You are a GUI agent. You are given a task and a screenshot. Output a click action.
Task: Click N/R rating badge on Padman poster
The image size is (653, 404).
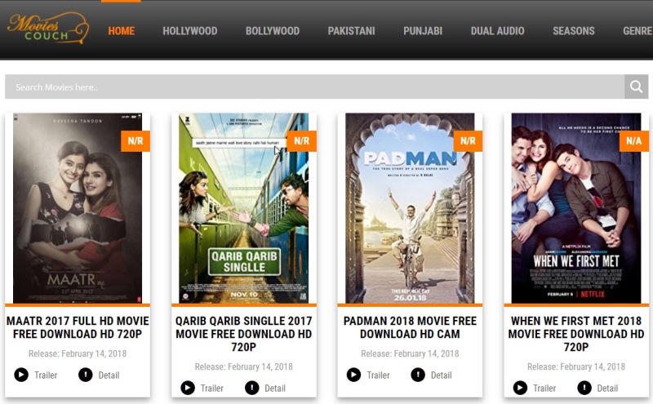(x=468, y=140)
